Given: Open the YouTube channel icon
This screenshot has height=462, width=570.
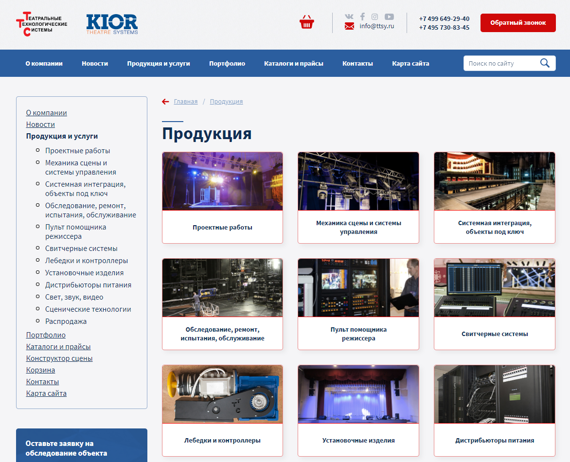Looking at the screenshot, I should click(389, 17).
